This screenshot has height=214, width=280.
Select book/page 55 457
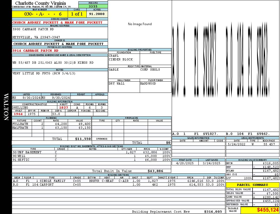point(269,144)
